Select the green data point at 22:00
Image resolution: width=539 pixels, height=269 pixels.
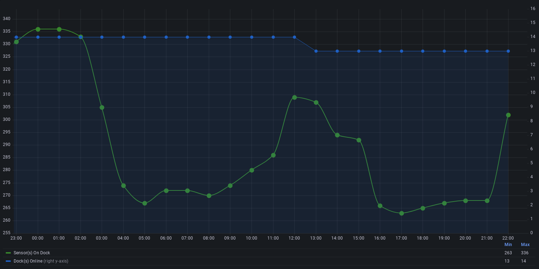[x=508, y=115]
